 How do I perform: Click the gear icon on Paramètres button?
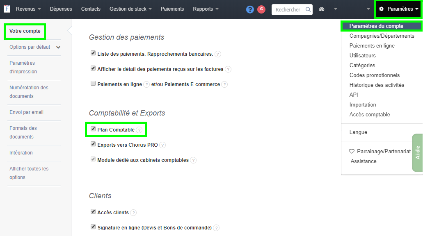pyautogui.click(x=382, y=8)
